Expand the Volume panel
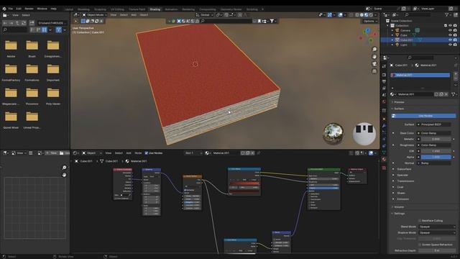460x259 pixels. pos(399,207)
